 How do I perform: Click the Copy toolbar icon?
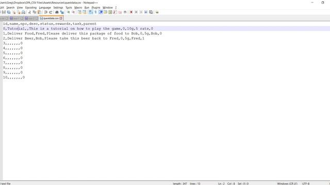pyautogui.click(x=35, y=12)
